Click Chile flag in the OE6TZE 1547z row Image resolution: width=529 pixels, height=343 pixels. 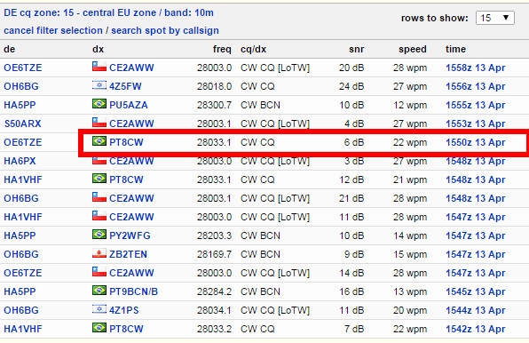tap(99, 271)
